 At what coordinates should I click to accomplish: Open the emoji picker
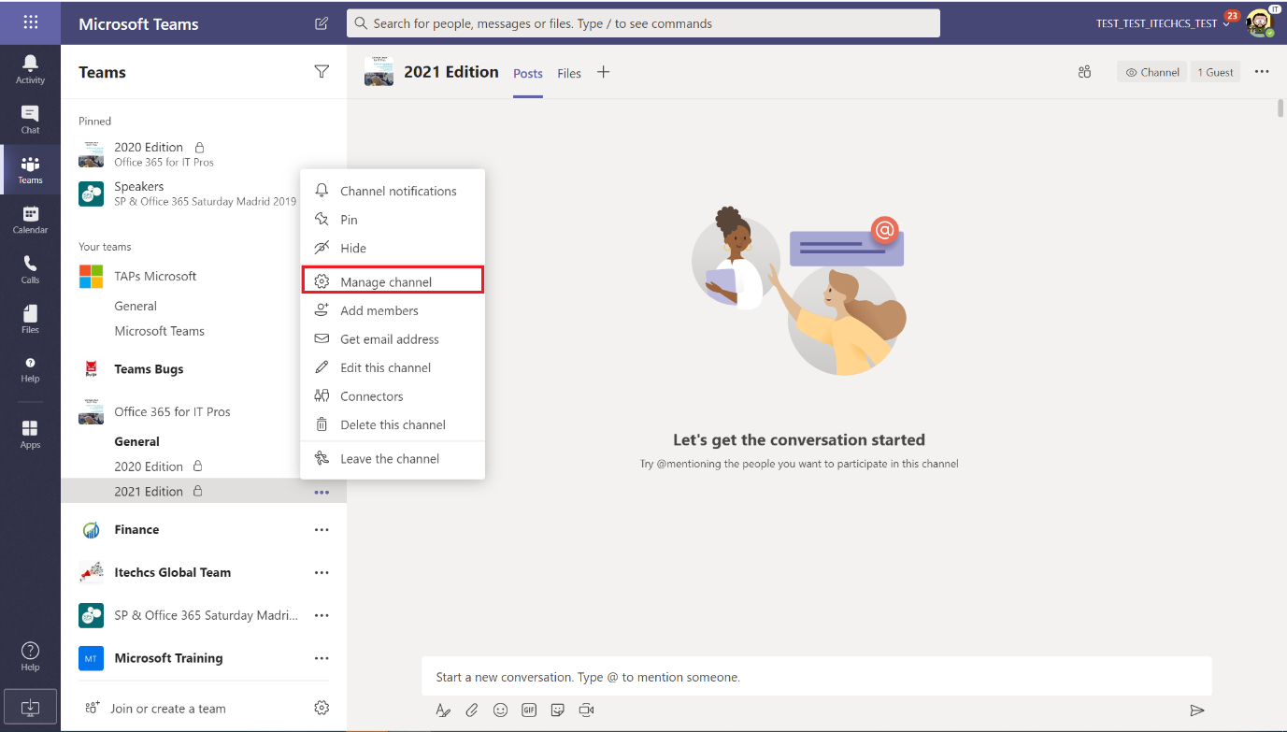pos(500,710)
